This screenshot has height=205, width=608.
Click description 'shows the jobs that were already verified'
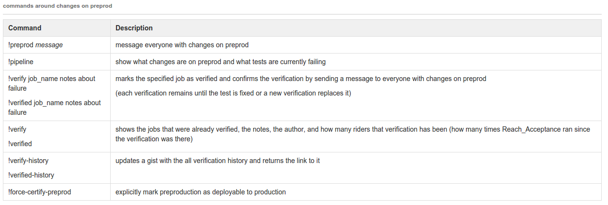tap(353, 134)
